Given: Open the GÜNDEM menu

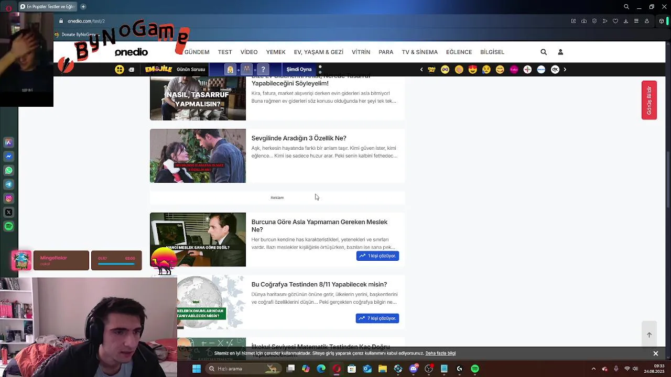Looking at the screenshot, I should tap(197, 52).
